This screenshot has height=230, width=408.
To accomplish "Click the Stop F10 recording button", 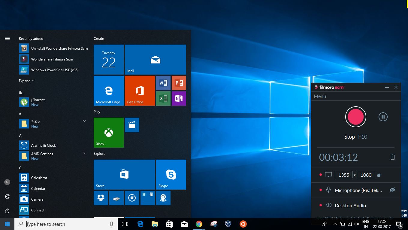I will (x=355, y=117).
